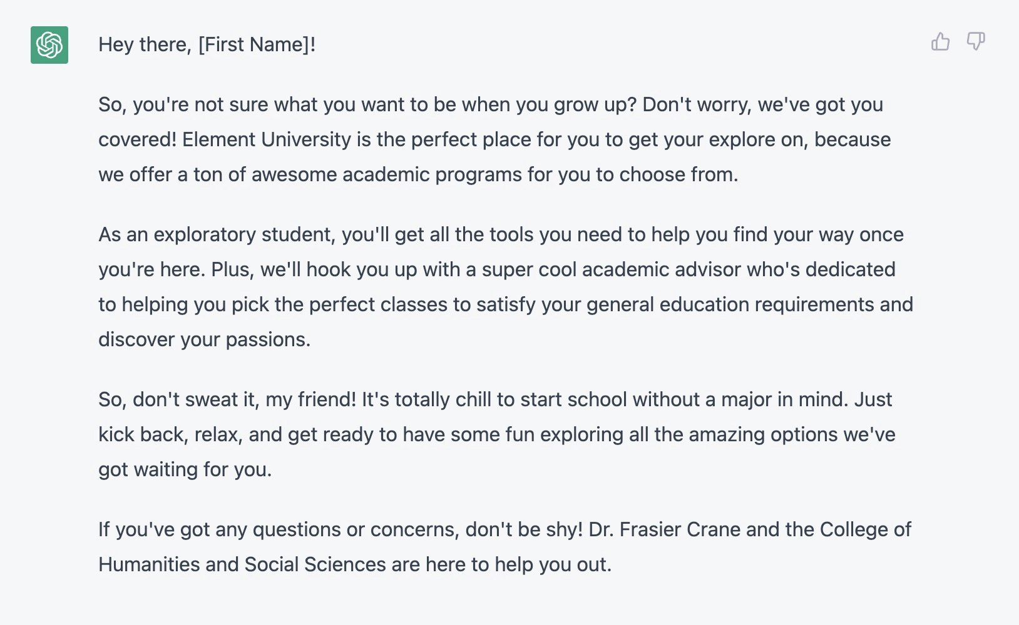Click the "[First Name]" placeholder text
Image resolution: width=1019 pixels, height=625 pixels.
point(257,44)
